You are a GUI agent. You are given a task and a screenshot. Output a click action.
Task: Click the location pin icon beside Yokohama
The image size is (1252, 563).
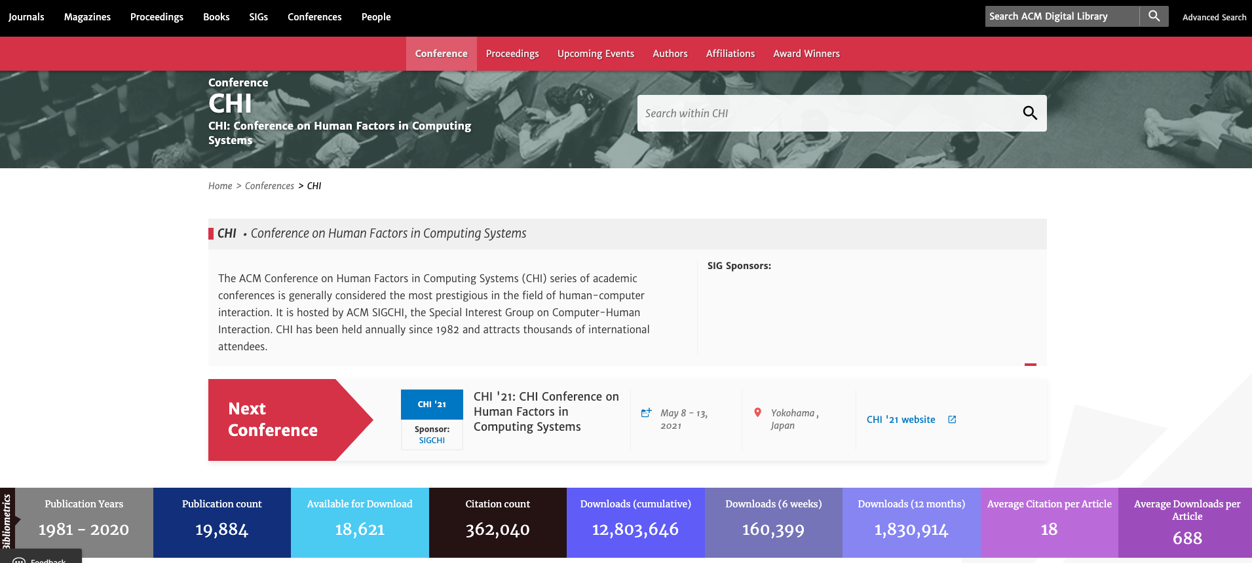click(x=757, y=412)
